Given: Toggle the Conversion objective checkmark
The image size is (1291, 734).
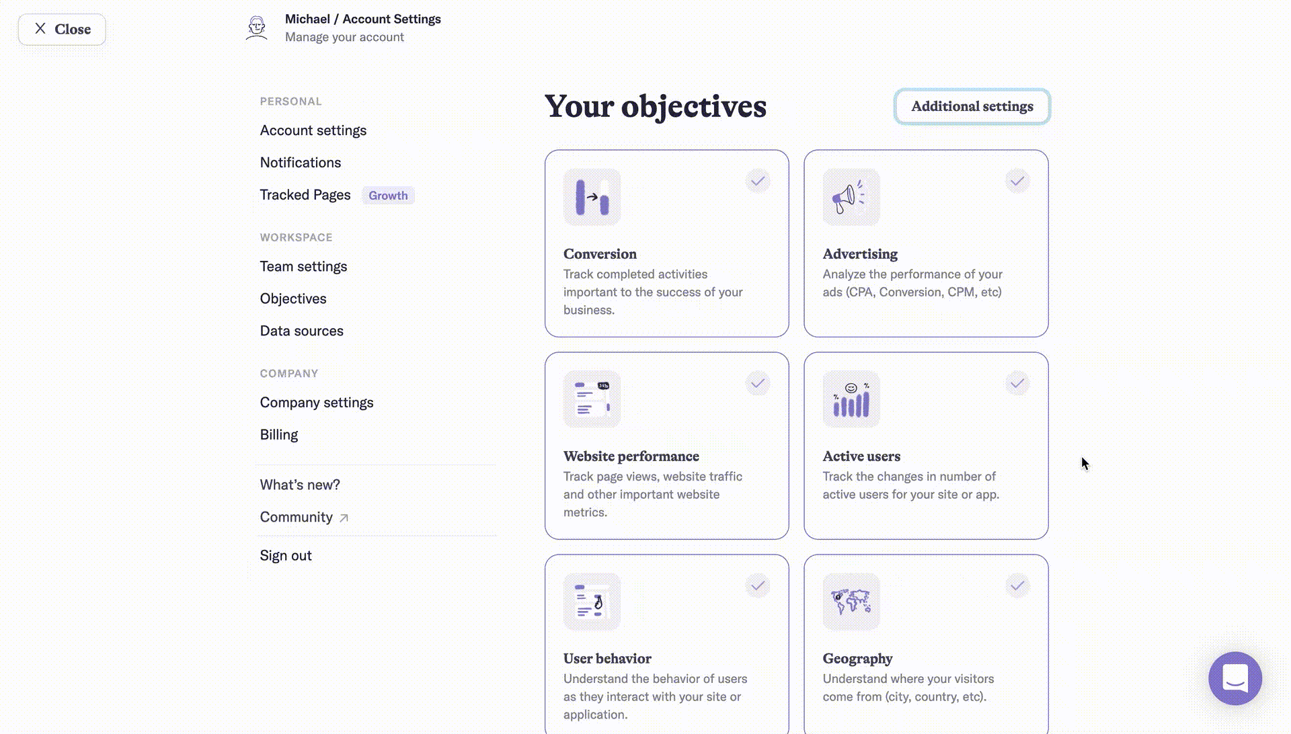Looking at the screenshot, I should [758, 181].
